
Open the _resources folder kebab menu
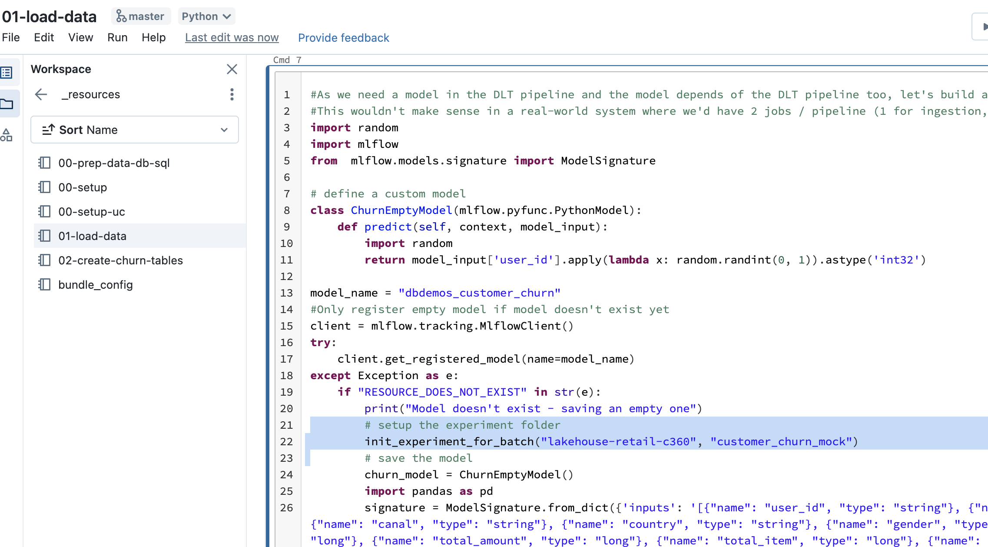pos(232,94)
